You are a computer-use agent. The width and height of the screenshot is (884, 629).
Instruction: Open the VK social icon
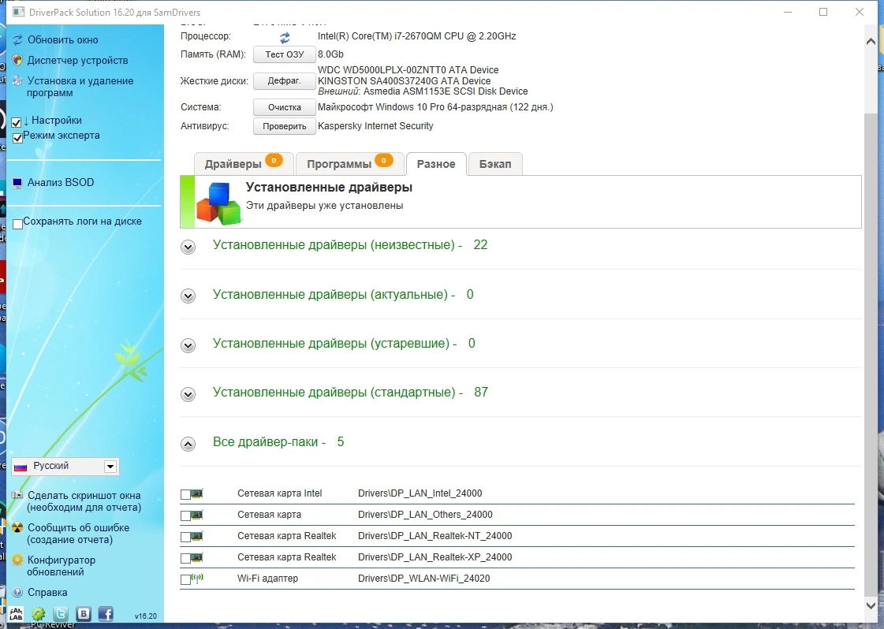pyautogui.click(x=84, y=614)
